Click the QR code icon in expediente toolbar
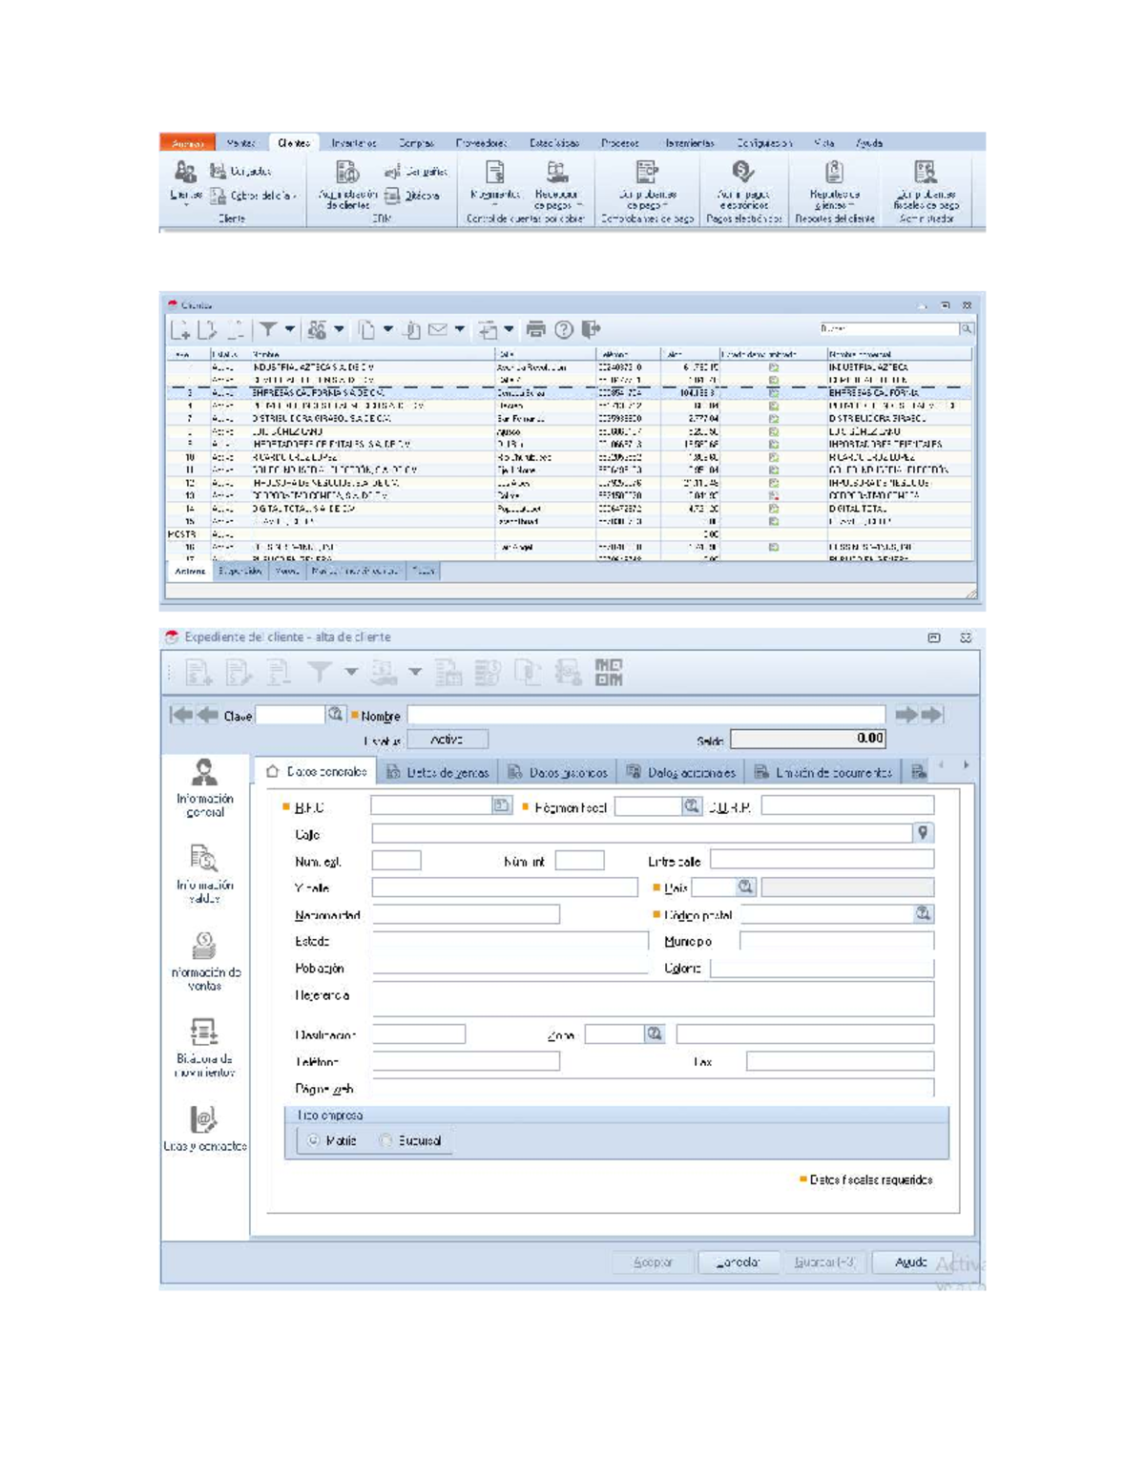The image size is (1145, 1482). [x=609, y=673]
